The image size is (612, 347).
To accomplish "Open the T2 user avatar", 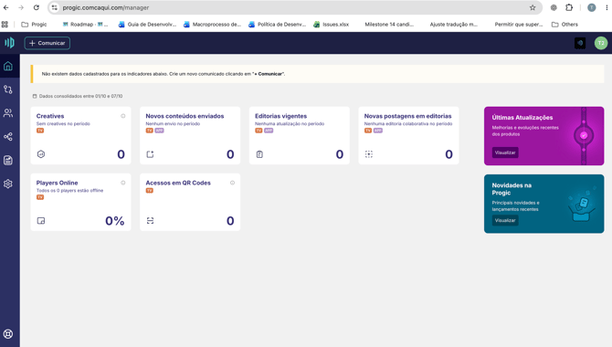I will pyautogui.click(x=601, y=43).
